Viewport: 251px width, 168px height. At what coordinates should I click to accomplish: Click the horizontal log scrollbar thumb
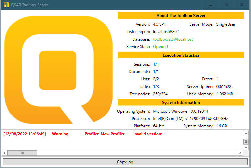(22, 153)
